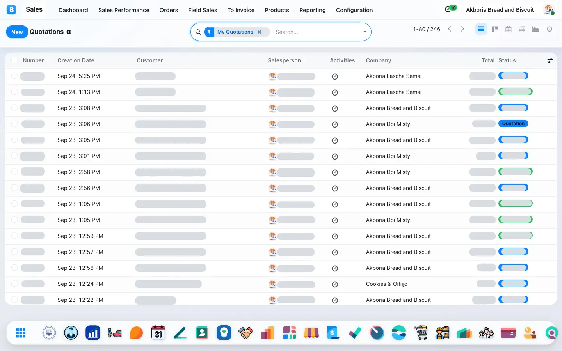
Task: Tick the checkbox for the Sep 24, 5:25 PM row
Action: click(14, 76)
